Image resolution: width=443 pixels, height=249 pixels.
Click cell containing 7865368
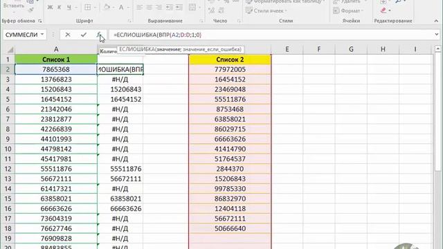[x=56, y=69]
